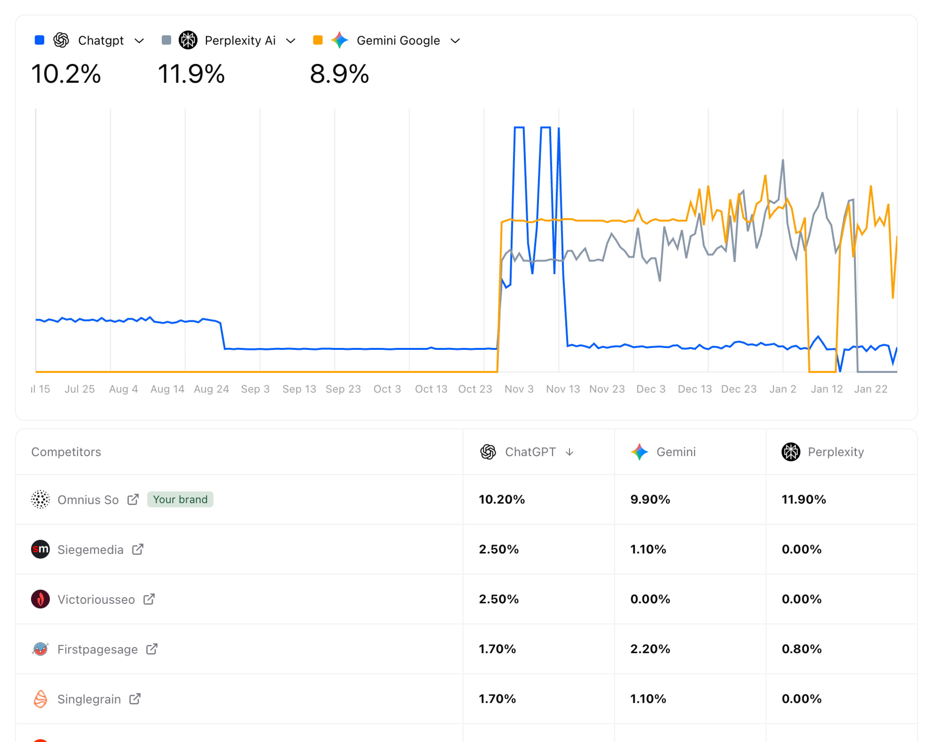Image resolution: width=933 pixels, height=742 pixels.
Task: Click the Omnius So brand logo
Action: pyautogui.click(x=40, y=500)
